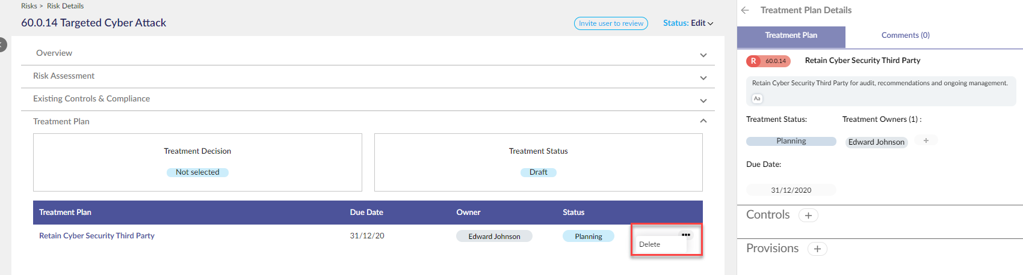Add another treatment owner with plus icon
The image size is (1023, 275).
[926, 141]
